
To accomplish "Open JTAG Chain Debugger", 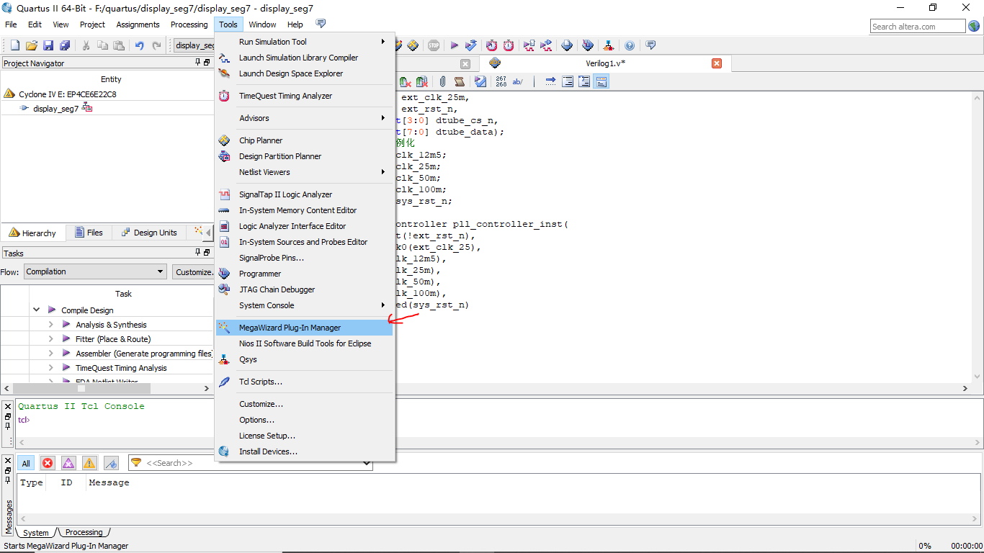I will (x=305, y=289).
